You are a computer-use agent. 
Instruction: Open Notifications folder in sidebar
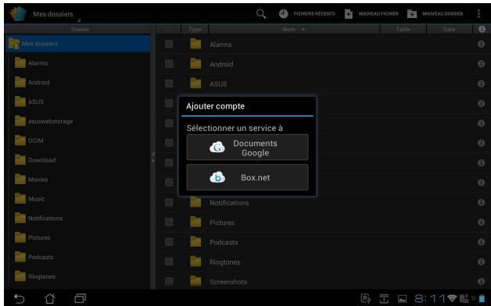[38, 218]
